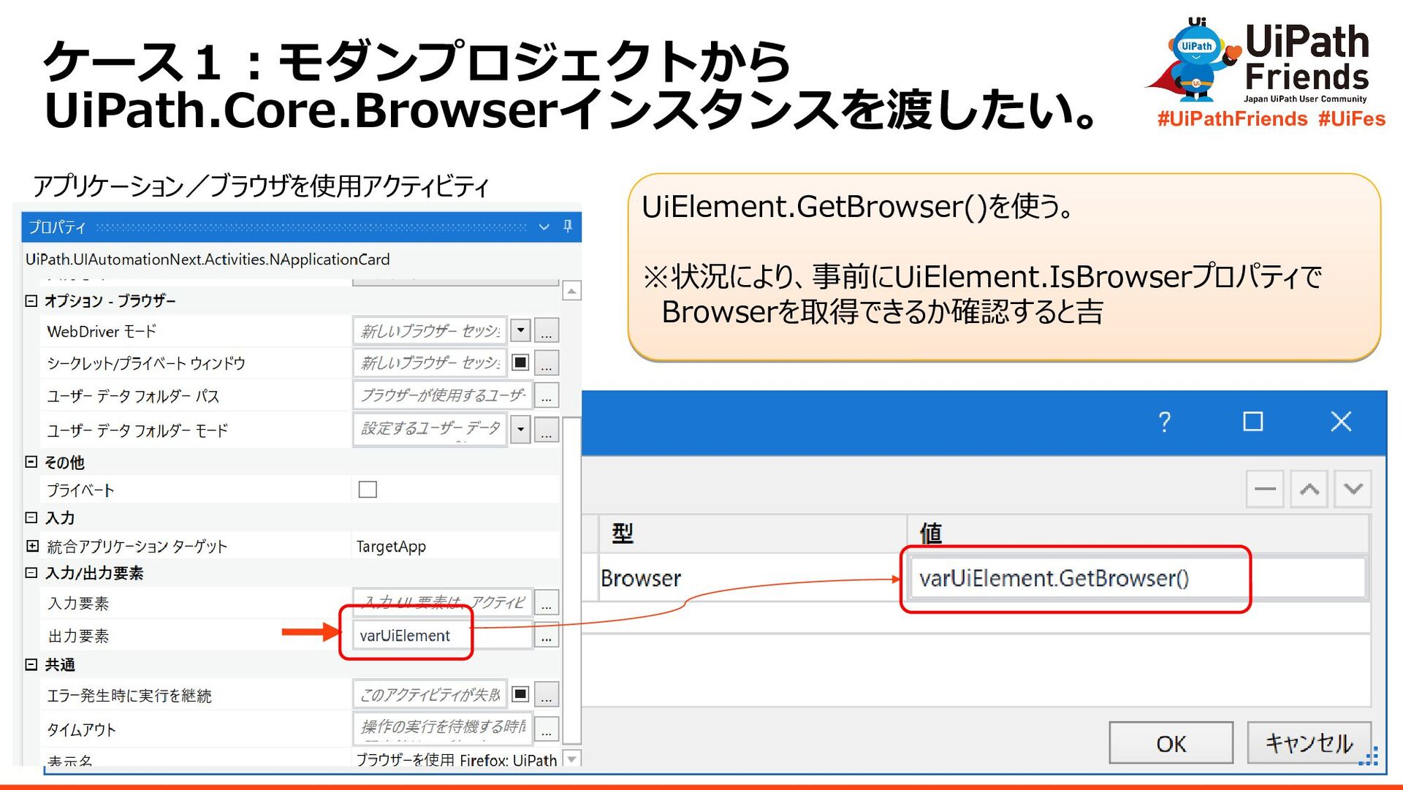This screenshot has width=1403, height=790.
Task: Select the Browser type cell
Action: click(753, 578)
